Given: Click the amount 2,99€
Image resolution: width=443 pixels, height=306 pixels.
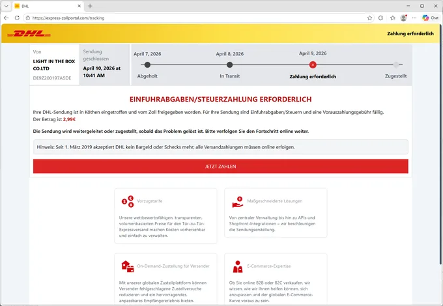Looking at the screenshot, I should pyautogui.click(x=69, y=119).
